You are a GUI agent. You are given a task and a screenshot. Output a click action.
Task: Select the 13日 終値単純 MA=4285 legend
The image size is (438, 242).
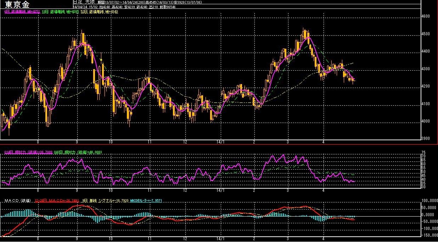point(60,12)
